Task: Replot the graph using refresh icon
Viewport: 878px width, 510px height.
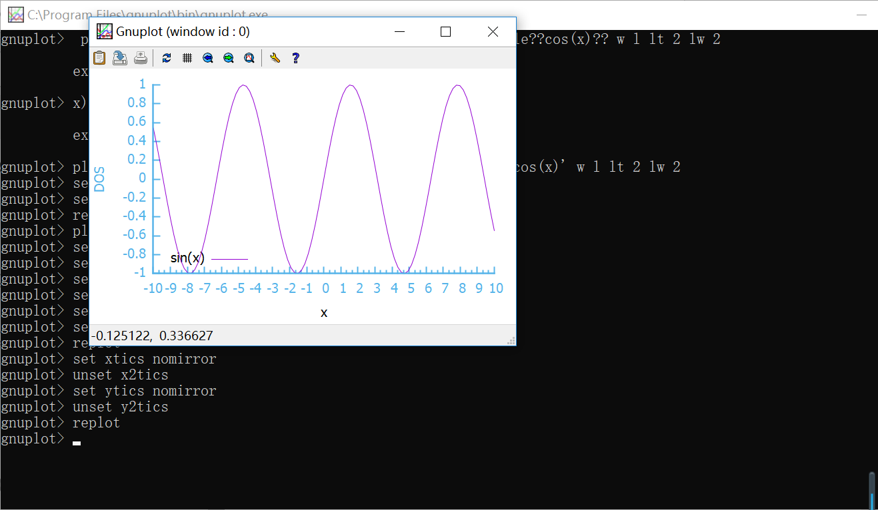Action: point(167,58)
